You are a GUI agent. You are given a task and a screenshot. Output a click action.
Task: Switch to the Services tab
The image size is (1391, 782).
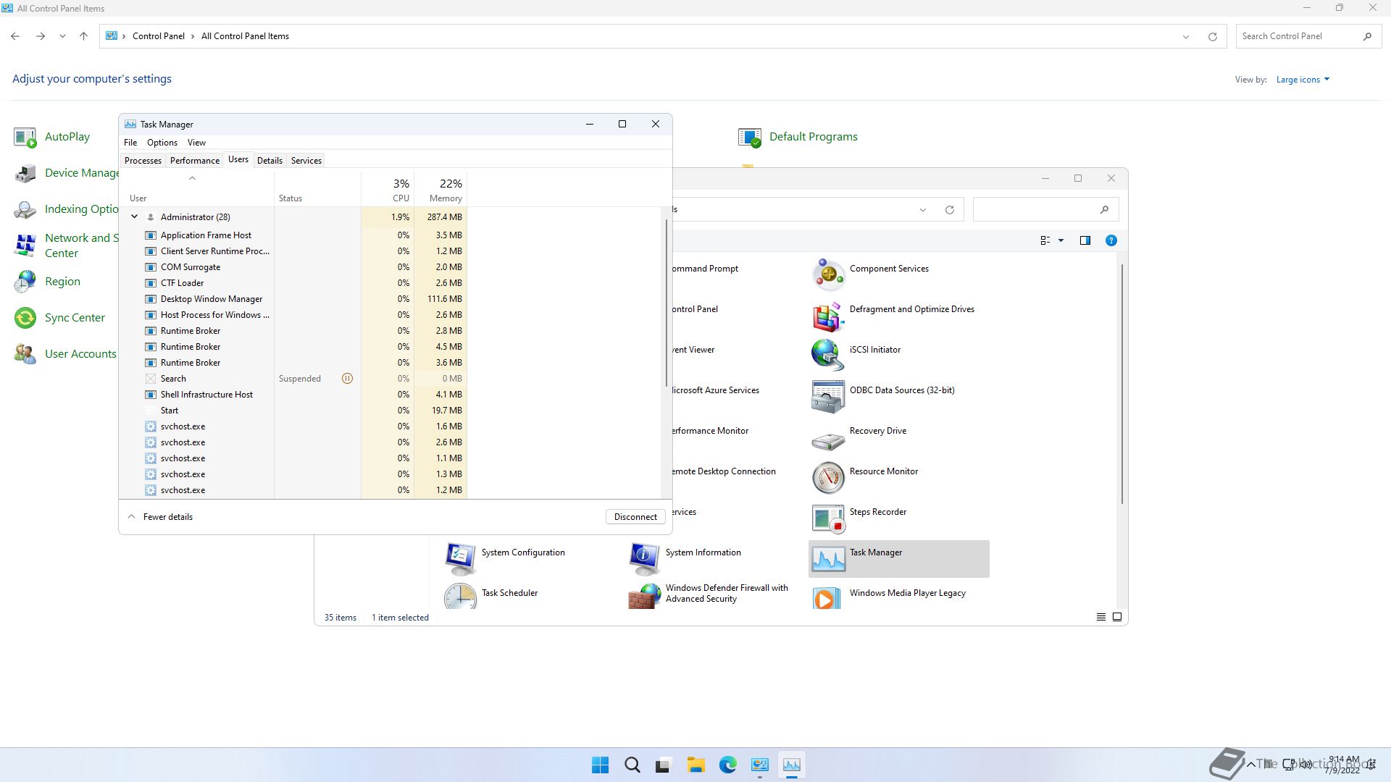pyautogui.click(x=306, y=161)
